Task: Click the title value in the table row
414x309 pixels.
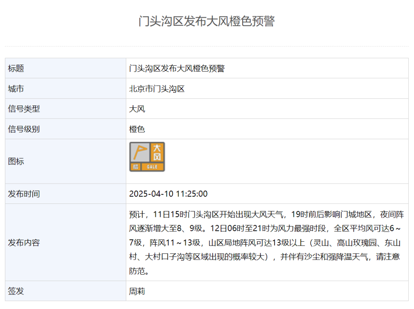Action: coord(177,68)
